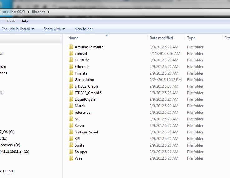Click the Stepper folder icon

click(71, 152)
